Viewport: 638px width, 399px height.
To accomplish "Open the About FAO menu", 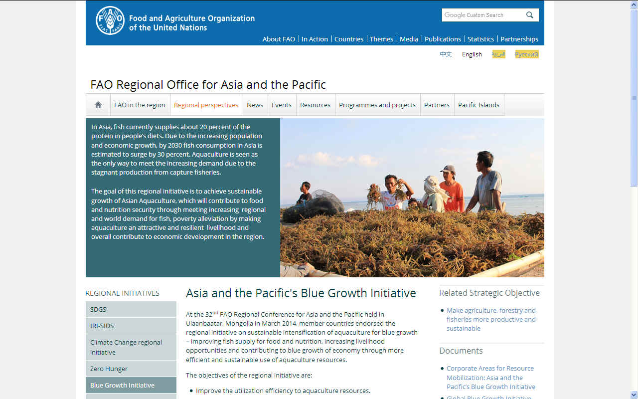I will 279,39.
